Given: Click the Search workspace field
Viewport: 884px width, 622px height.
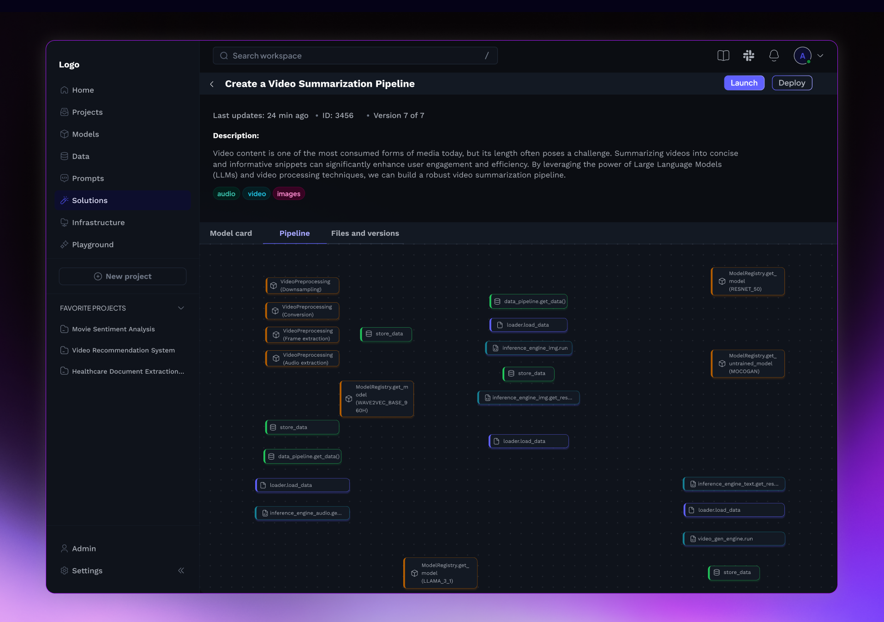Looking at the screenshot, I should pyautogui.click(x=355, y=56).
